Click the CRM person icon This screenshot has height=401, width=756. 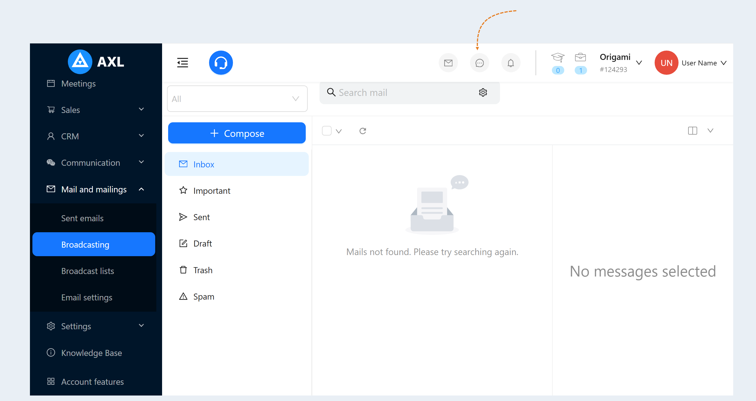pyautogui.click(x=51, y=136)
